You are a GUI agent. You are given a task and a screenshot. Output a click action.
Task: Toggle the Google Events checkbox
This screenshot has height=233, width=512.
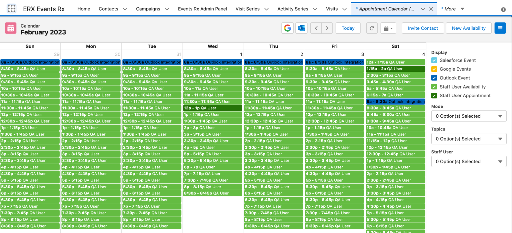[x=434, y=69]
